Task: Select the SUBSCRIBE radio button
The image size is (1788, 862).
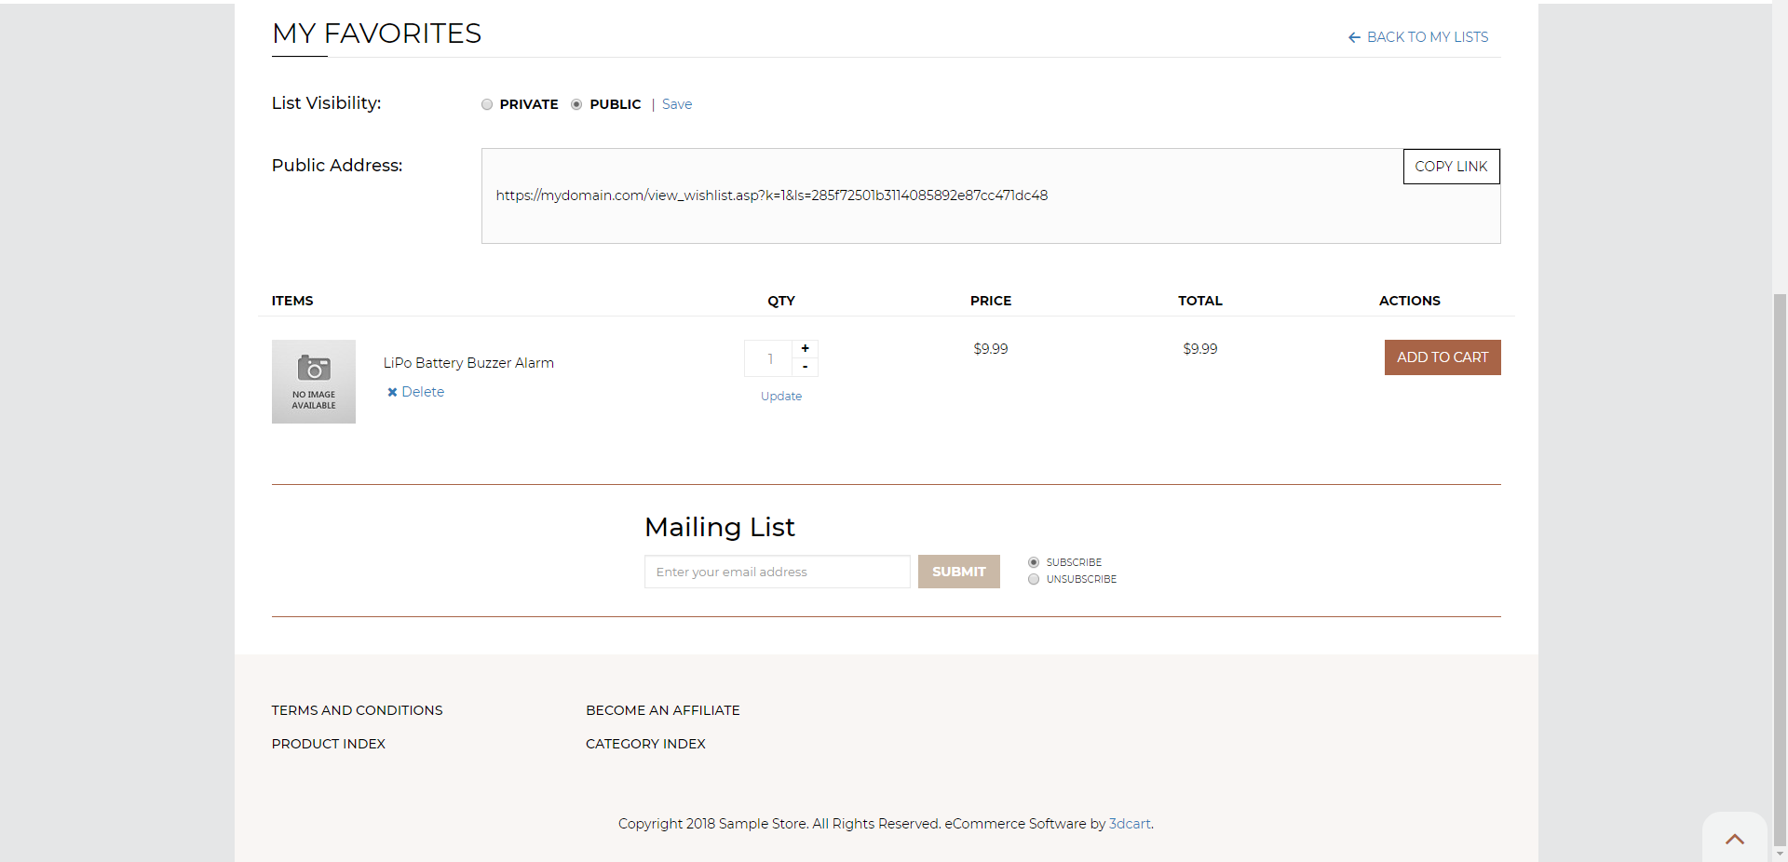Action: (1034, 562)
